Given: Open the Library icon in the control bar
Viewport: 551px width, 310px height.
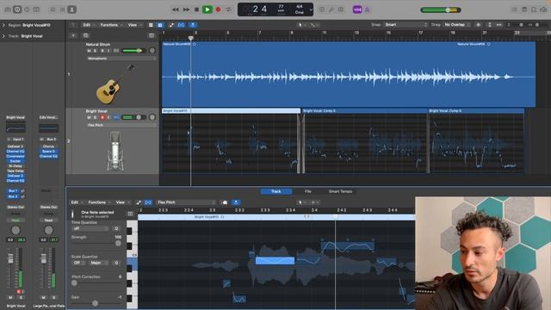Looking at the screenshot, I should click(8, 9).
